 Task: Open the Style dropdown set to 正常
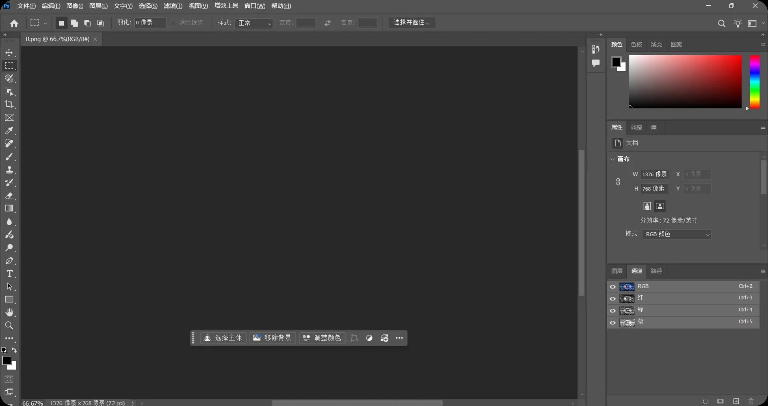pos(254,23)
